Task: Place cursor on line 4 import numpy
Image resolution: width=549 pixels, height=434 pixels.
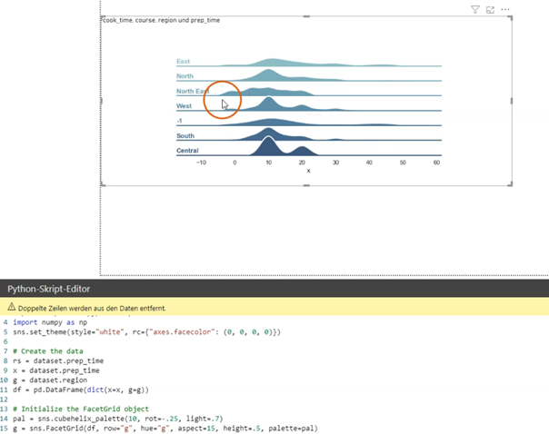Action: (x=50, y=322)
